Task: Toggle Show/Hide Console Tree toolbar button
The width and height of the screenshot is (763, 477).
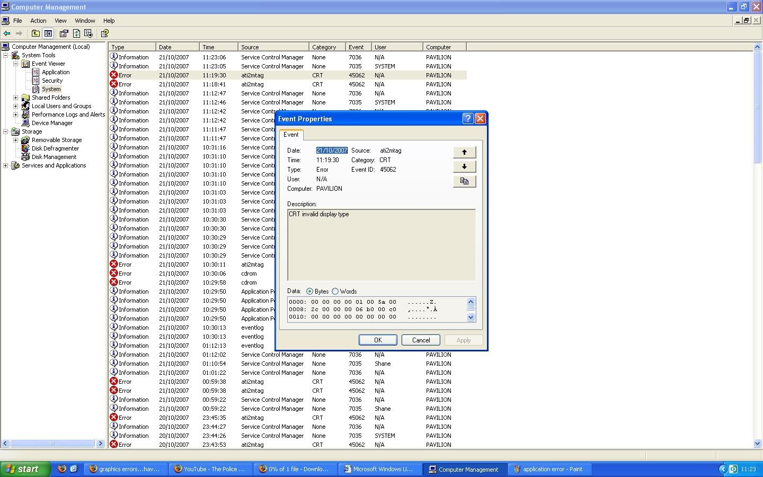Action: [48, 33]
